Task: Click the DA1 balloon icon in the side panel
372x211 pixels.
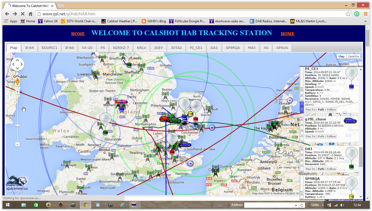Action: (x=351, y=158)
